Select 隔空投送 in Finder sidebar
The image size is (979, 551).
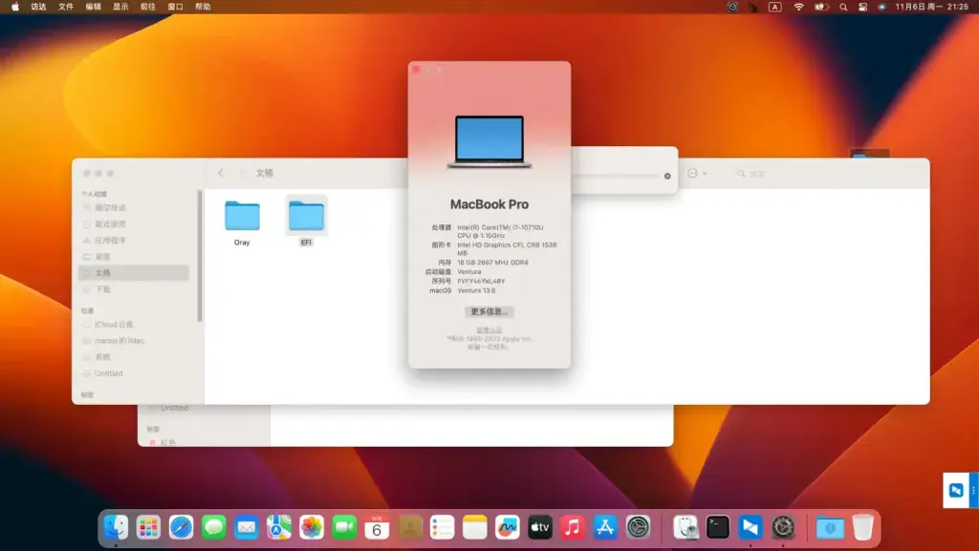(134, 207)
